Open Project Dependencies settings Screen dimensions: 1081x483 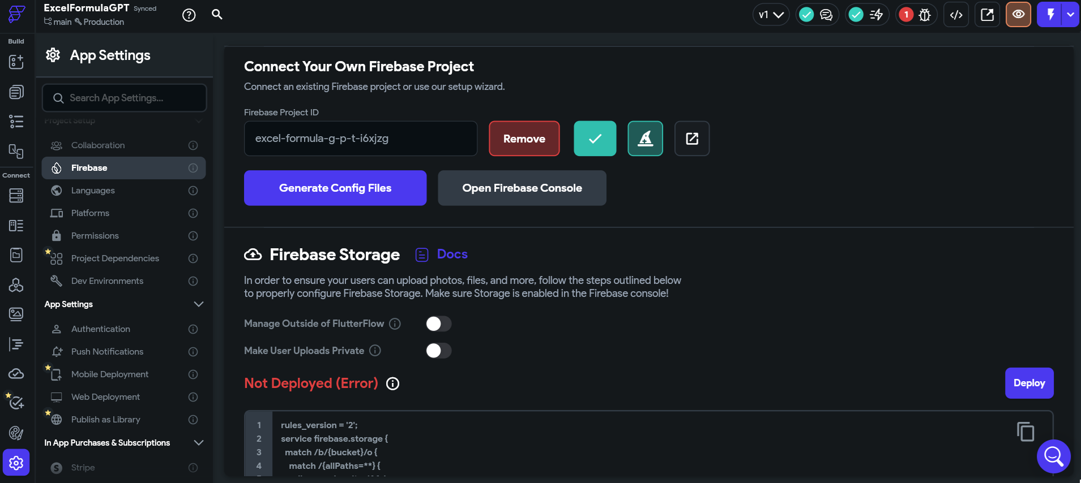[x=123, y=258]
